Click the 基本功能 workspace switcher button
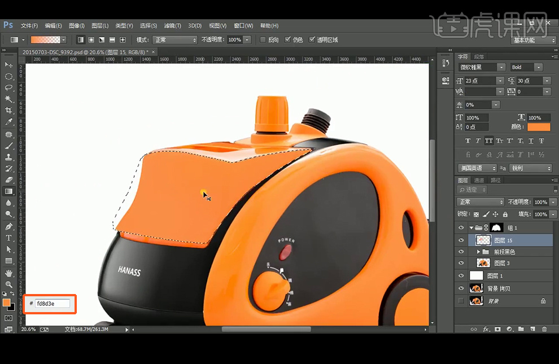 pyautogui.click(x=534, y=40)
